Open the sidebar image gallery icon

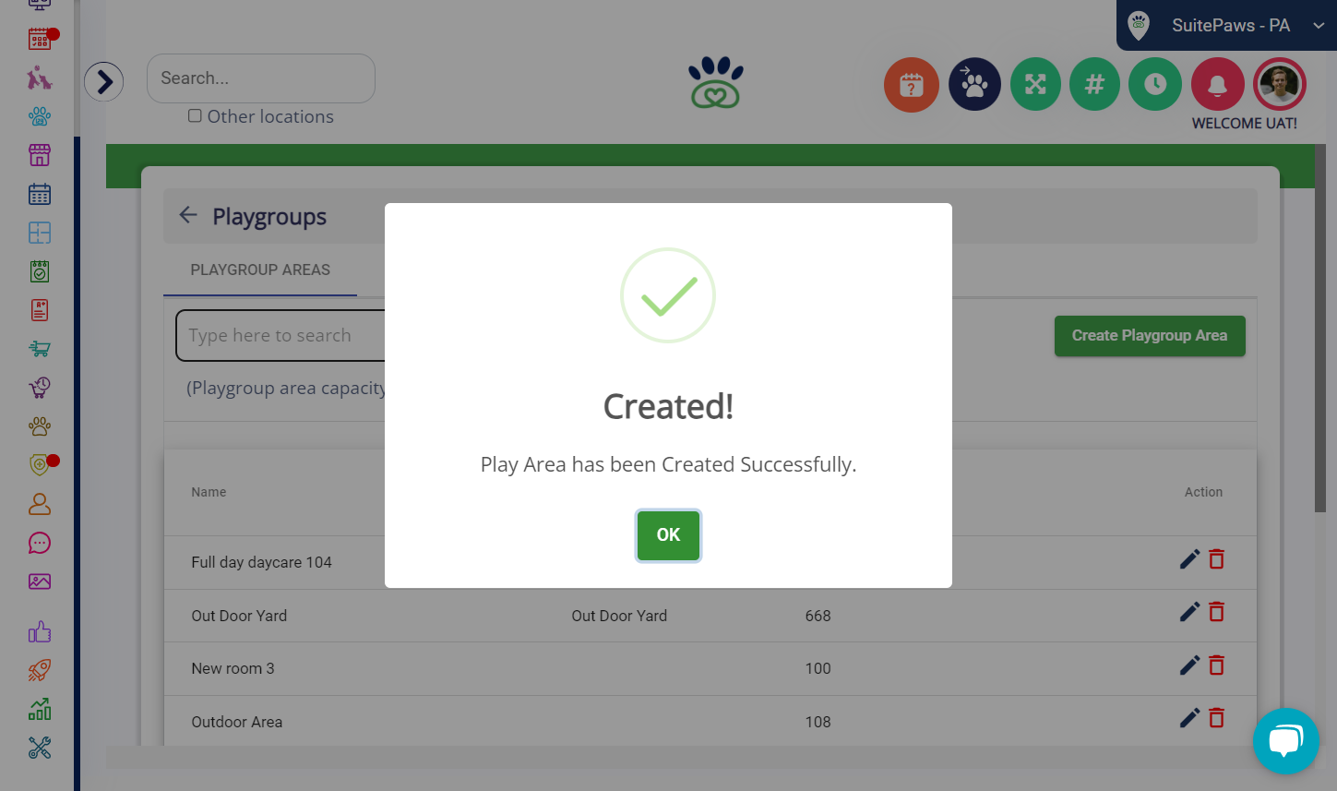[x=40, y=581]
